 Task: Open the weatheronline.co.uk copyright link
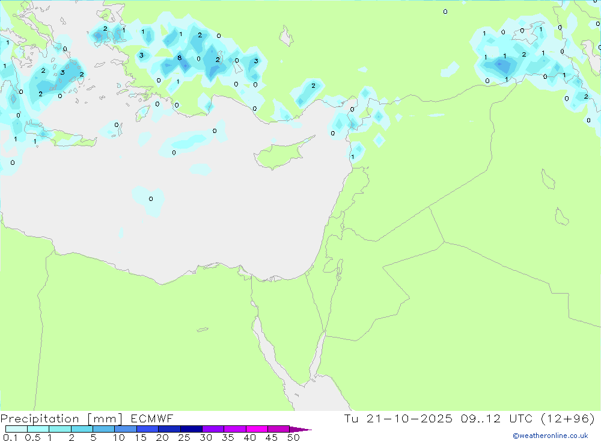point(551,436)
